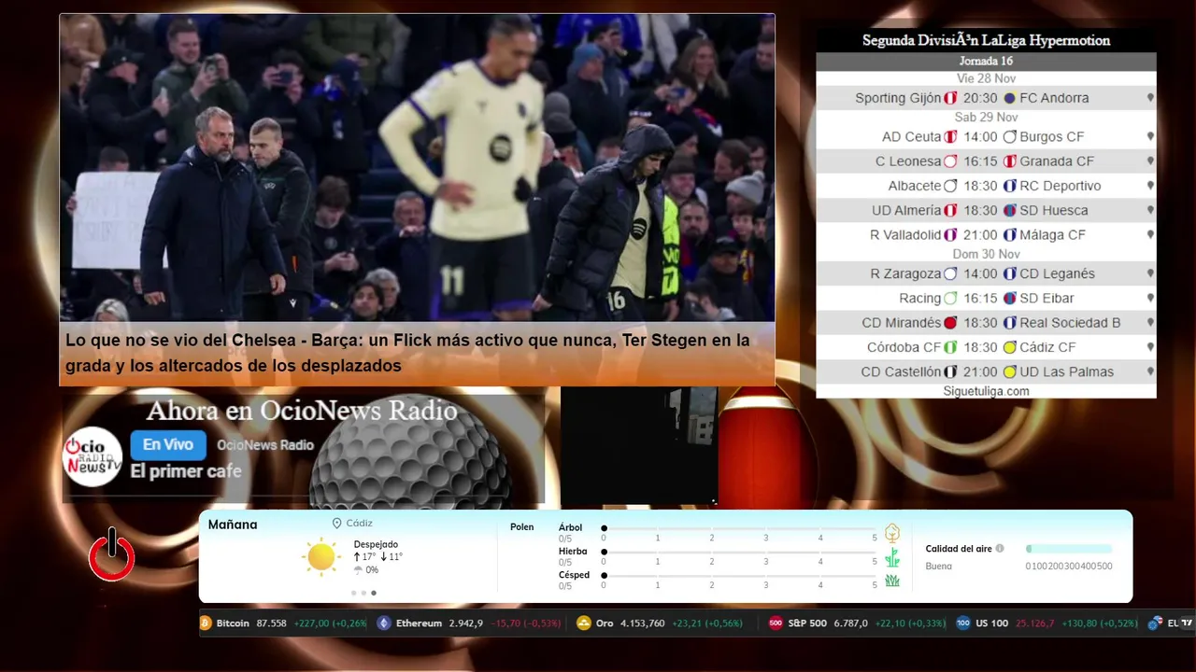
Task: Open venue pin for UD Almería match
Action: 1150,210
